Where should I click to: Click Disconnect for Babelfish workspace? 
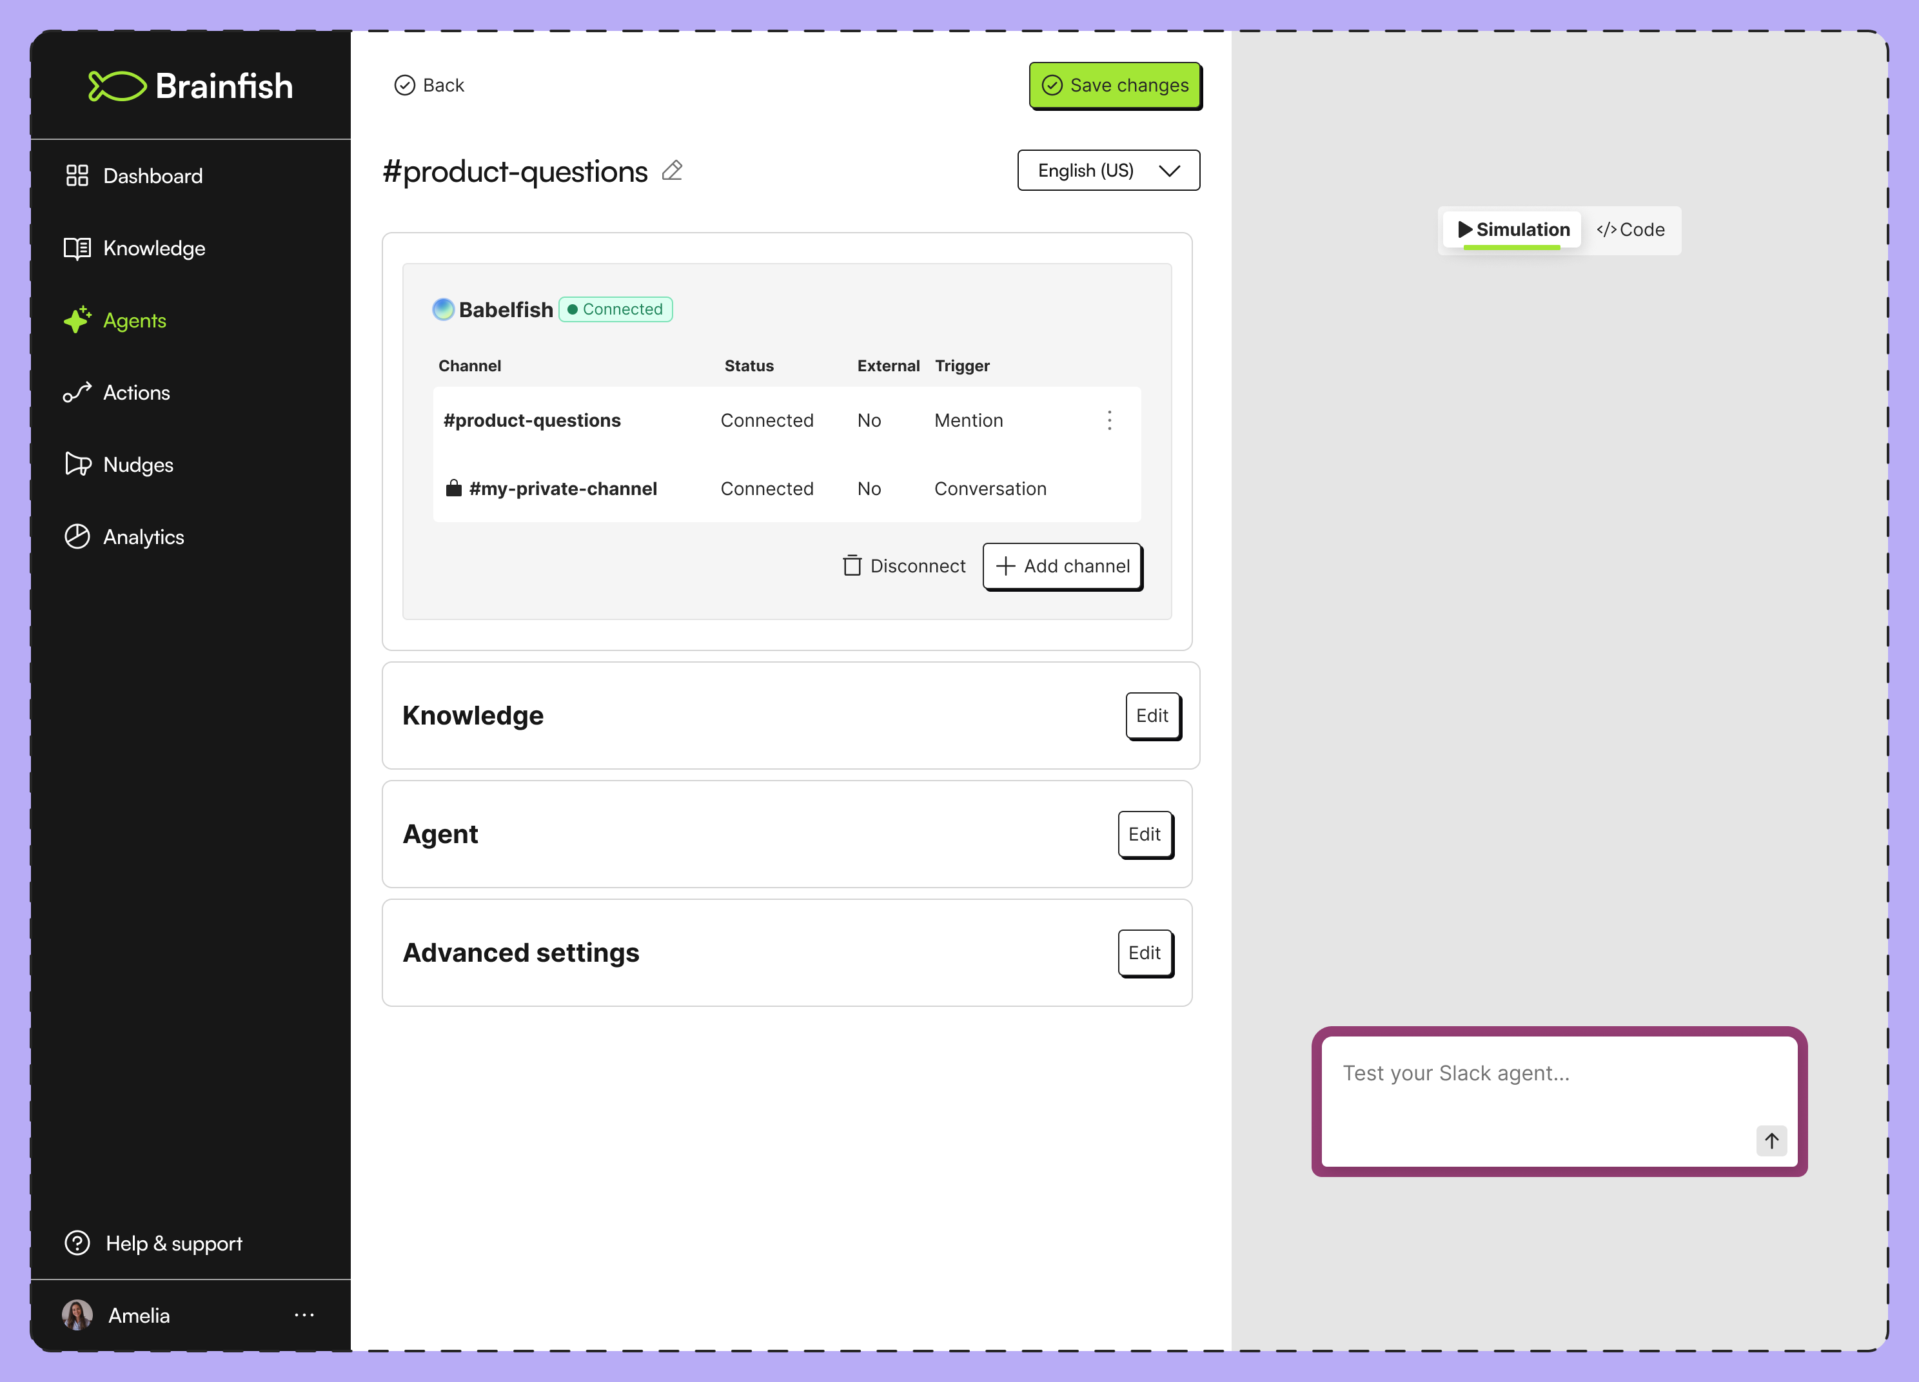[x=903, y=566]
